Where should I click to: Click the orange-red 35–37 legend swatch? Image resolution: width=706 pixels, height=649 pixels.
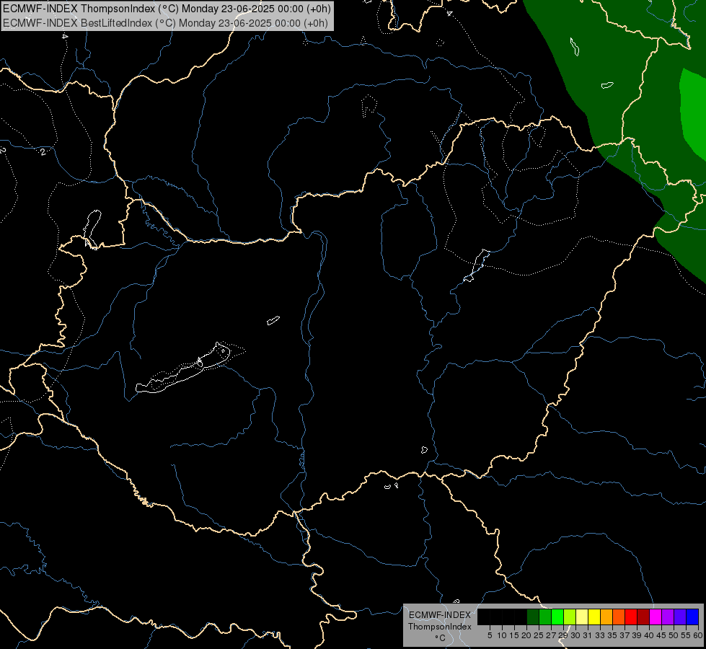619,617
